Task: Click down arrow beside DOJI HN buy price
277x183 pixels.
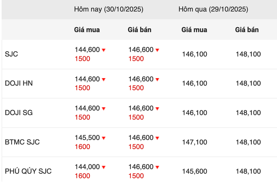Action: tap(104, 79)
